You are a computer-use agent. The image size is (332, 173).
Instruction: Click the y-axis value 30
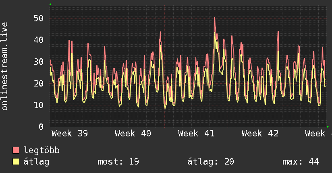[39, 62]
